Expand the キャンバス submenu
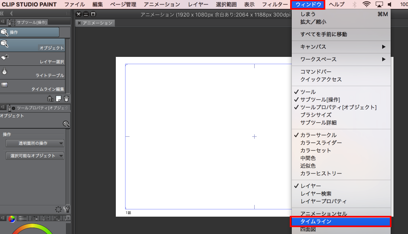 coord(341,47)
